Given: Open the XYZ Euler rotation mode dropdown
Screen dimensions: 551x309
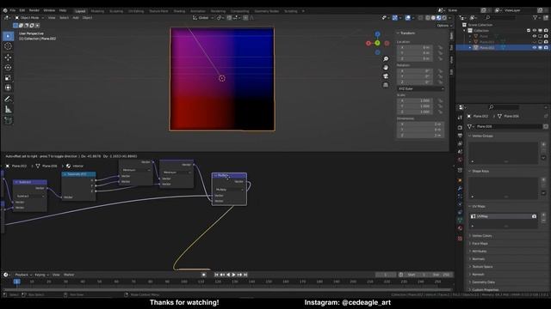Looking at the screenshot, I should [421, 89].
